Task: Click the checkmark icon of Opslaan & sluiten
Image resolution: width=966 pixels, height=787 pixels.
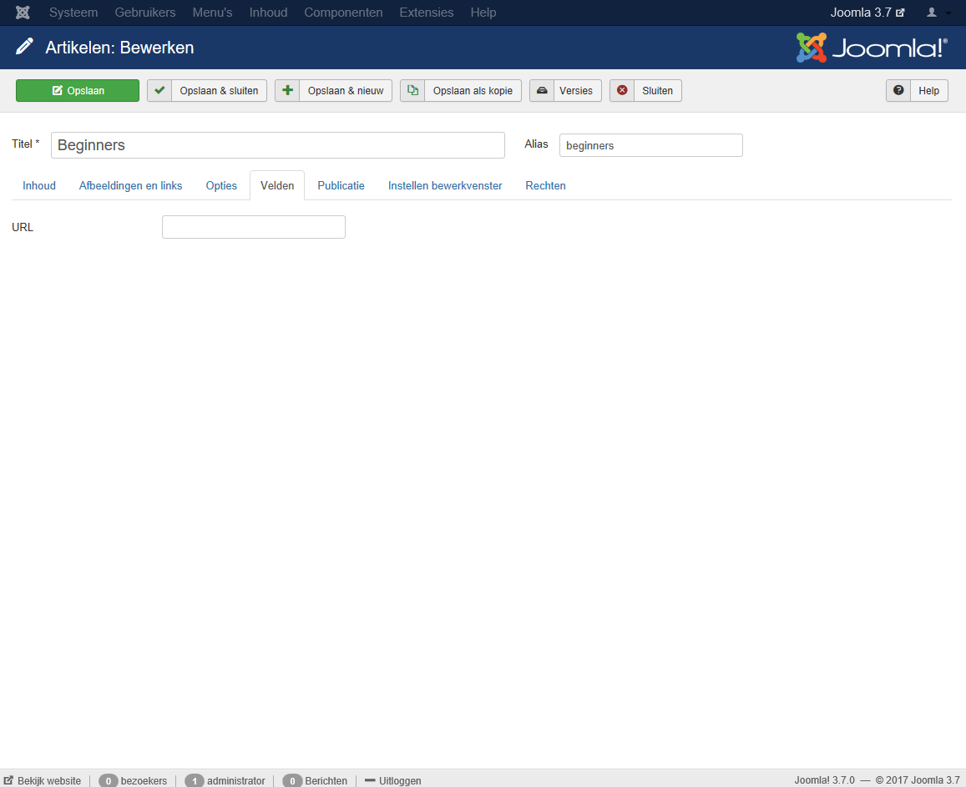Action: 160,91
